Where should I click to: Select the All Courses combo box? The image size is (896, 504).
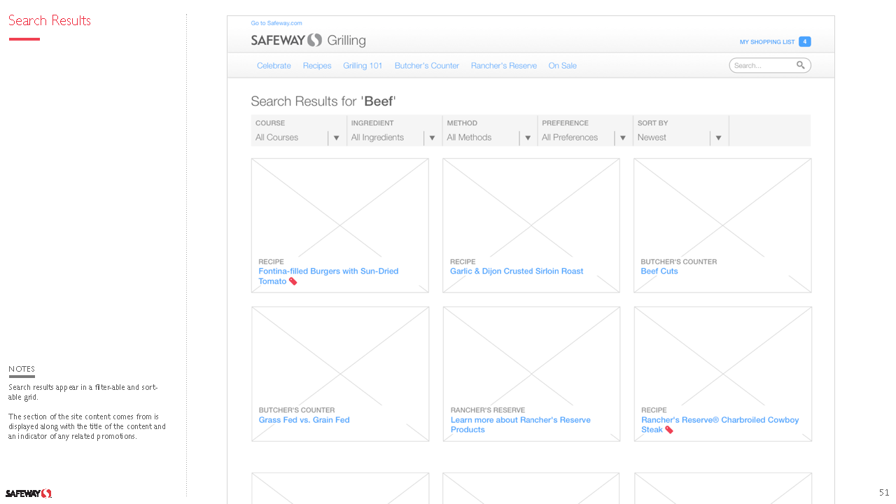click(299, 138)
